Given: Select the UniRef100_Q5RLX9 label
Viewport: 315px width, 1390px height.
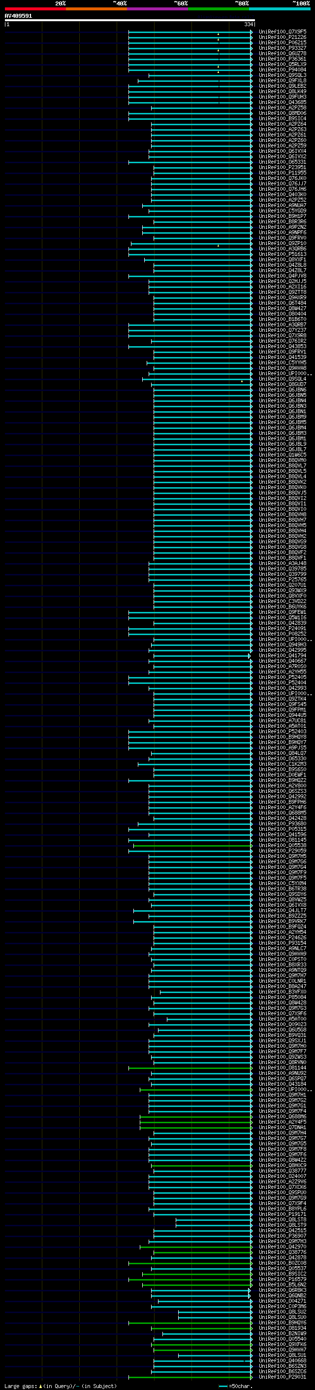Looking at the screenshot, I should 283,65.
